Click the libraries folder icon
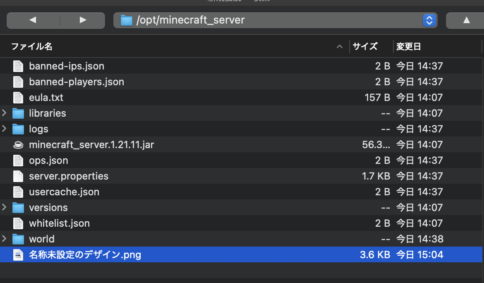 coord(18,113)
